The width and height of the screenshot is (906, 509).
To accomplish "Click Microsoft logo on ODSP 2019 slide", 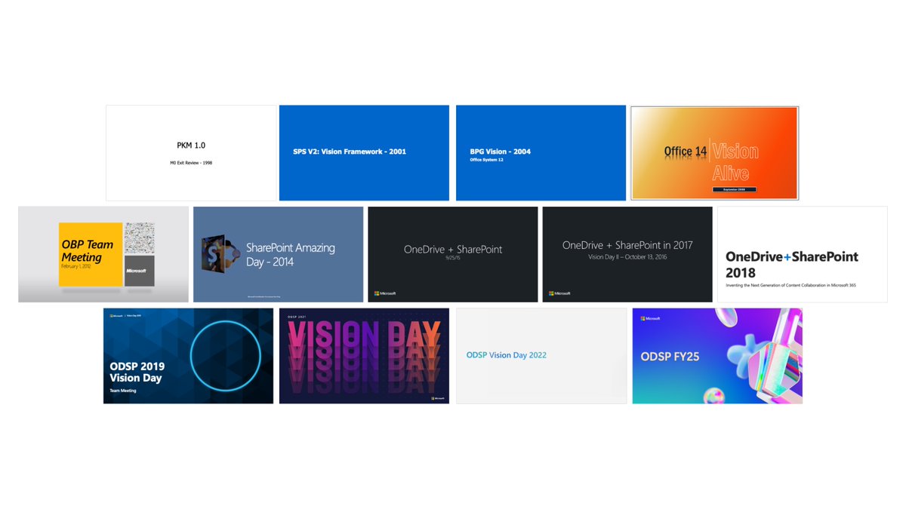I will tap(116, 315).
